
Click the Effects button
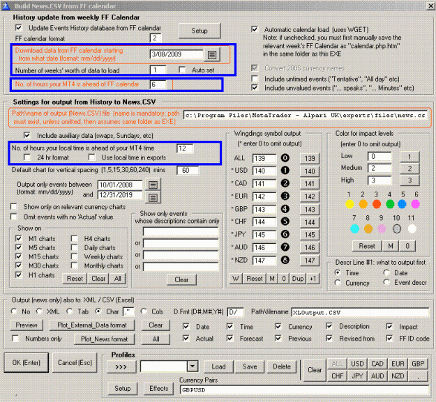pos(159,388)
